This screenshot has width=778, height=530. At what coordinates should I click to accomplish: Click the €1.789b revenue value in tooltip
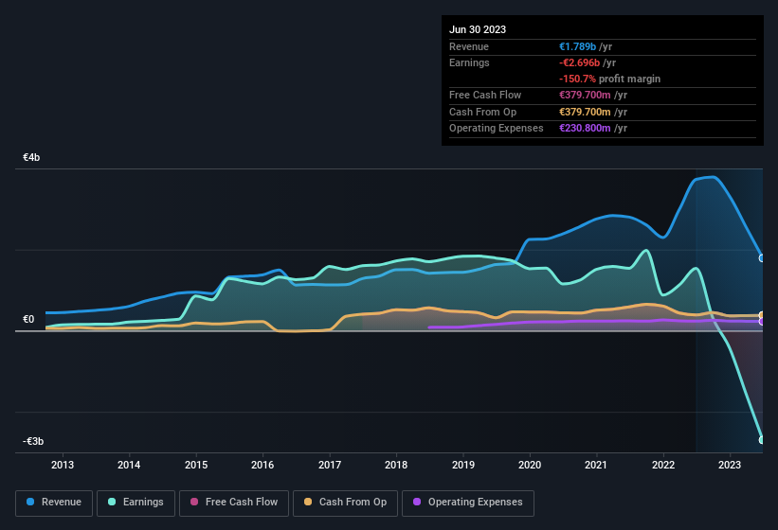577,46
